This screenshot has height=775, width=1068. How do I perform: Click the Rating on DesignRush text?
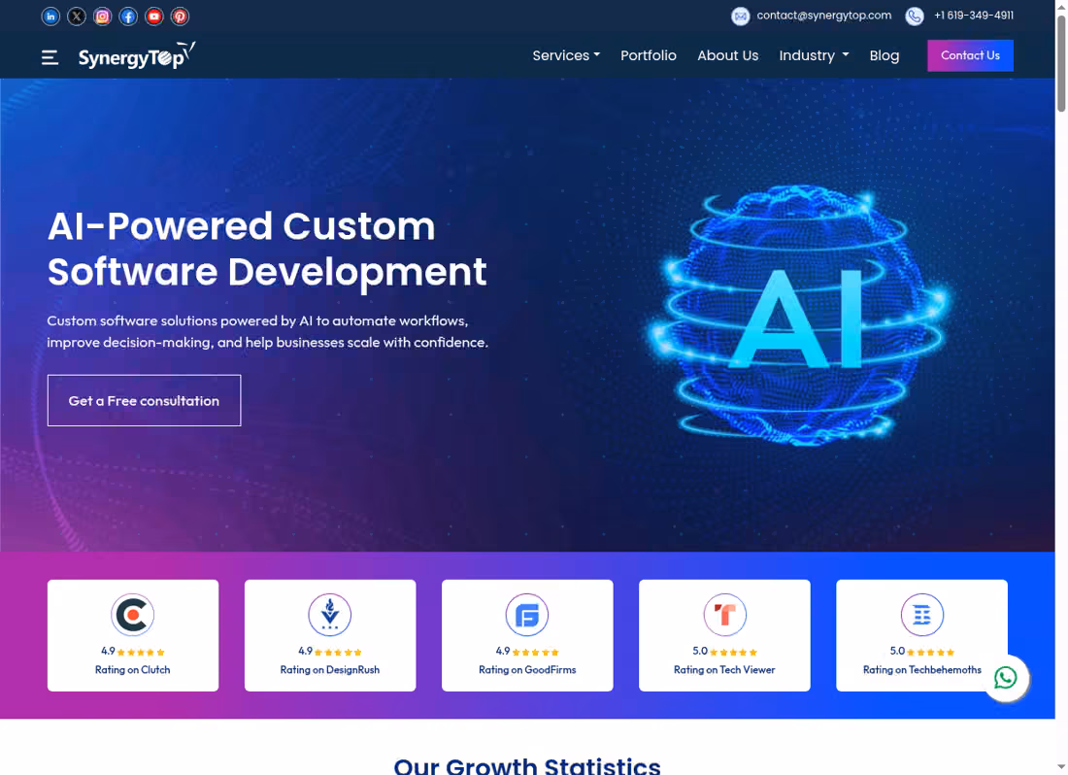tap(330, 670)
